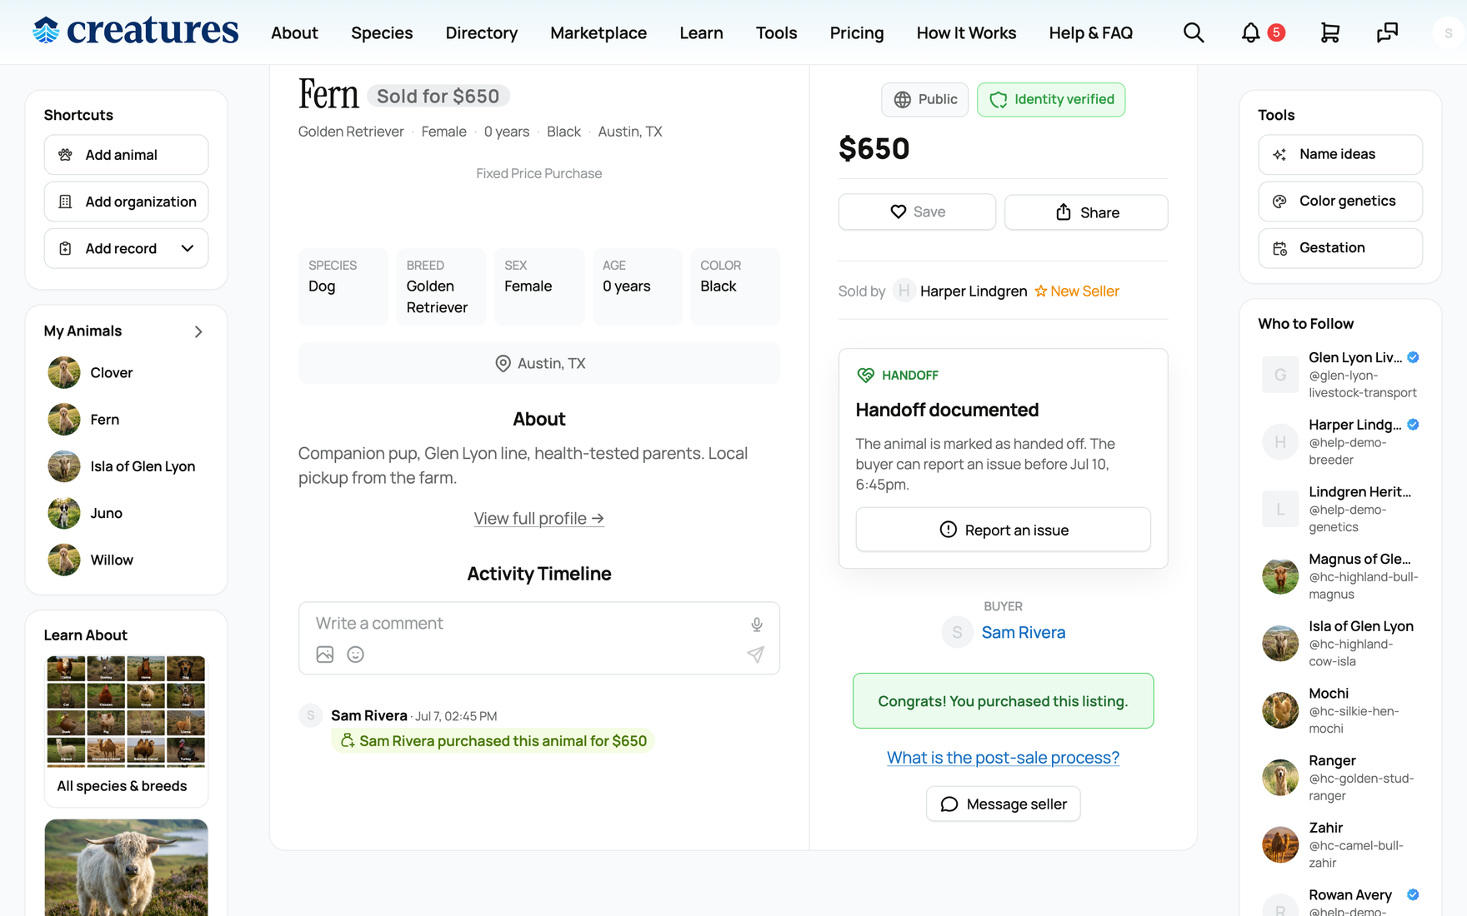This screenshot has height=916, width=1467.
Task: Click Austin, TX location bar
Action: point(539,363)
